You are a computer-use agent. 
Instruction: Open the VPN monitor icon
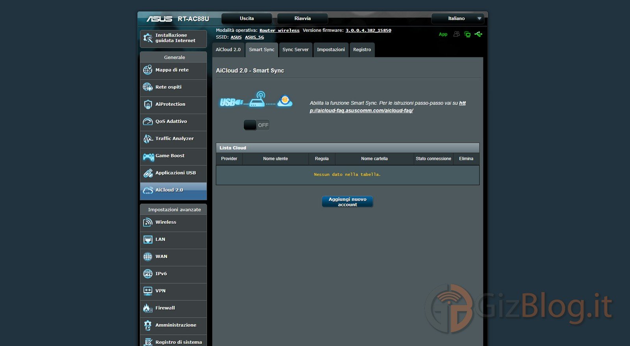point(148,291)
